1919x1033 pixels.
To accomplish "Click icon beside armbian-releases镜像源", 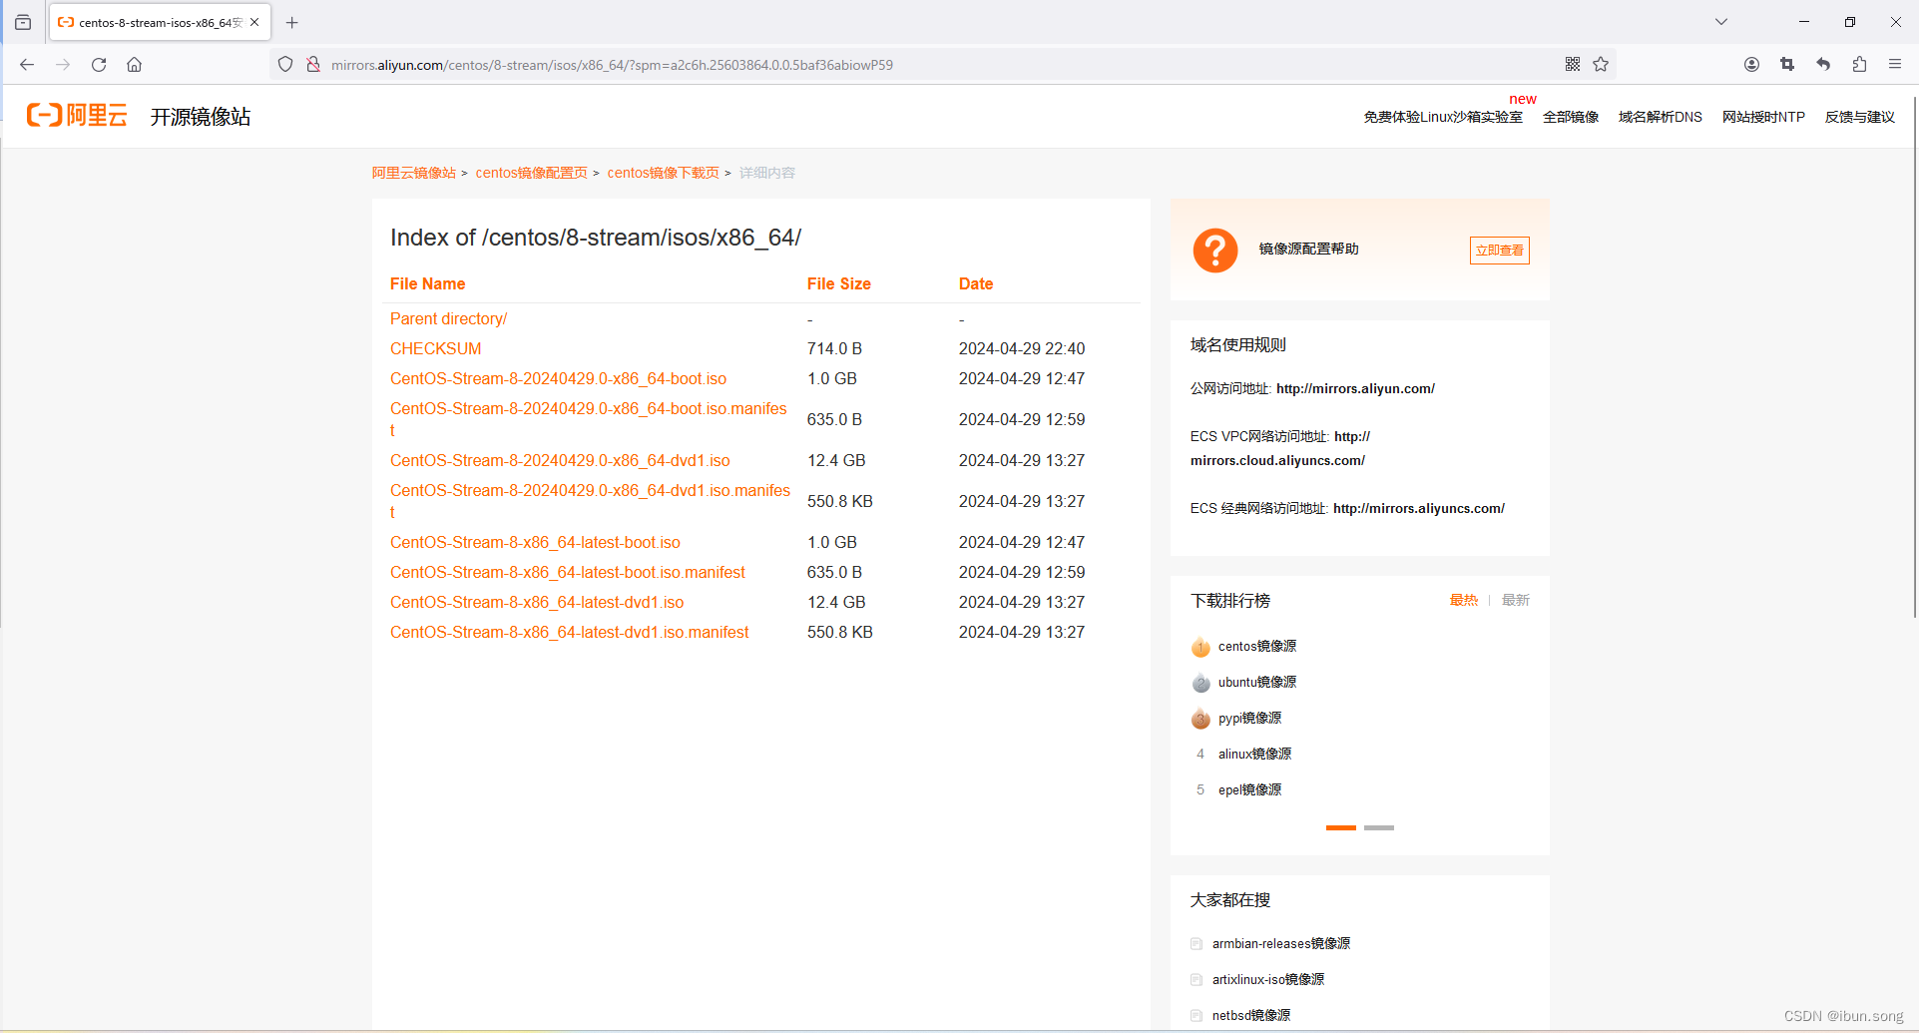I will (x=1197, y=944).
